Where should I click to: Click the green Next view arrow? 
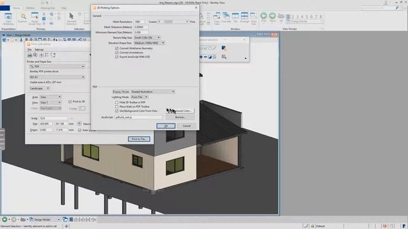pyautogui.click(x=272, y=16)
